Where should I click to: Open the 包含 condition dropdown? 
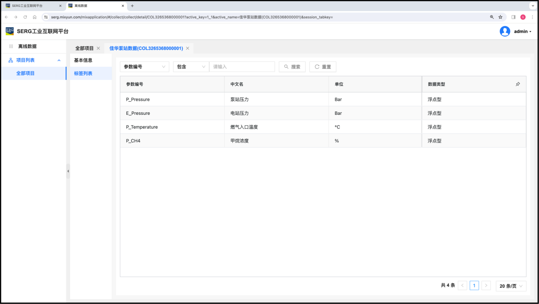click(x=191, y=67)
